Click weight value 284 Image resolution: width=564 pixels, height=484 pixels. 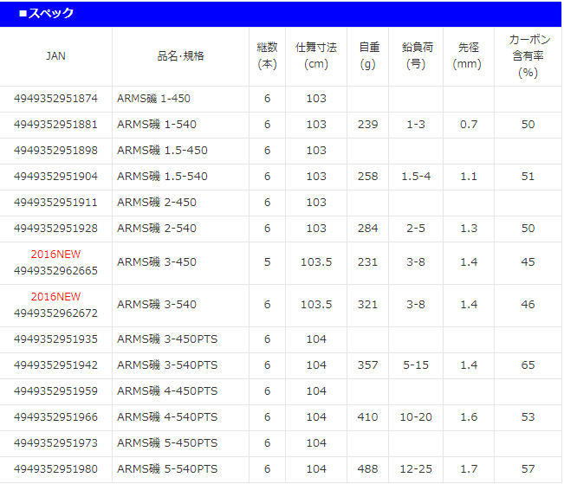click(x=367, y=229)
